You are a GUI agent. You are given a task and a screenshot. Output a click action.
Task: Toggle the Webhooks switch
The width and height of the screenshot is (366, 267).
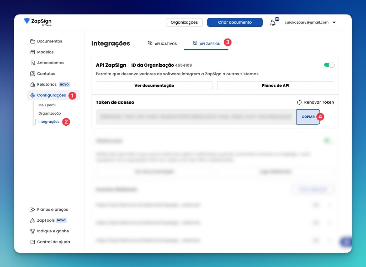[x=327, y=141]
